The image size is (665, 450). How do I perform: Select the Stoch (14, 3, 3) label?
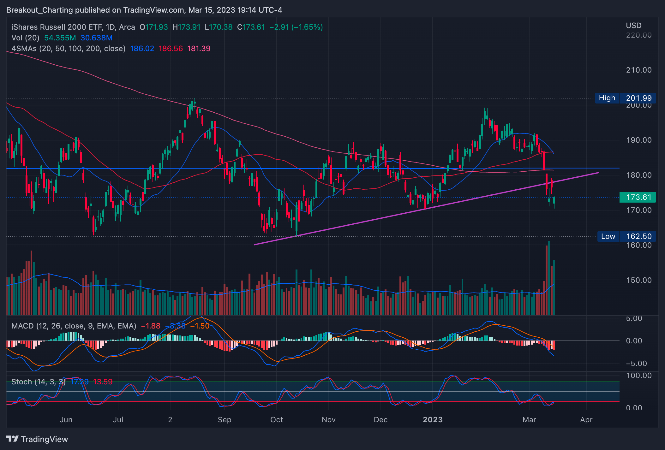(39, 382)
